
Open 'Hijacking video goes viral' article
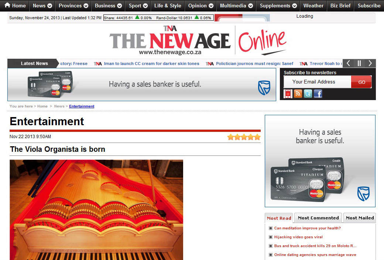coord(298,237)
